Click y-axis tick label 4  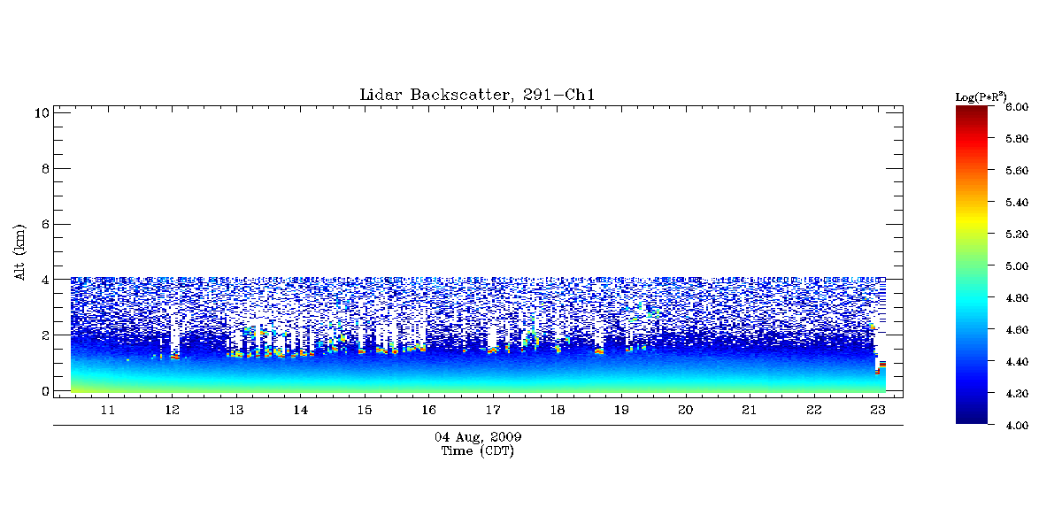coord(44,280)
